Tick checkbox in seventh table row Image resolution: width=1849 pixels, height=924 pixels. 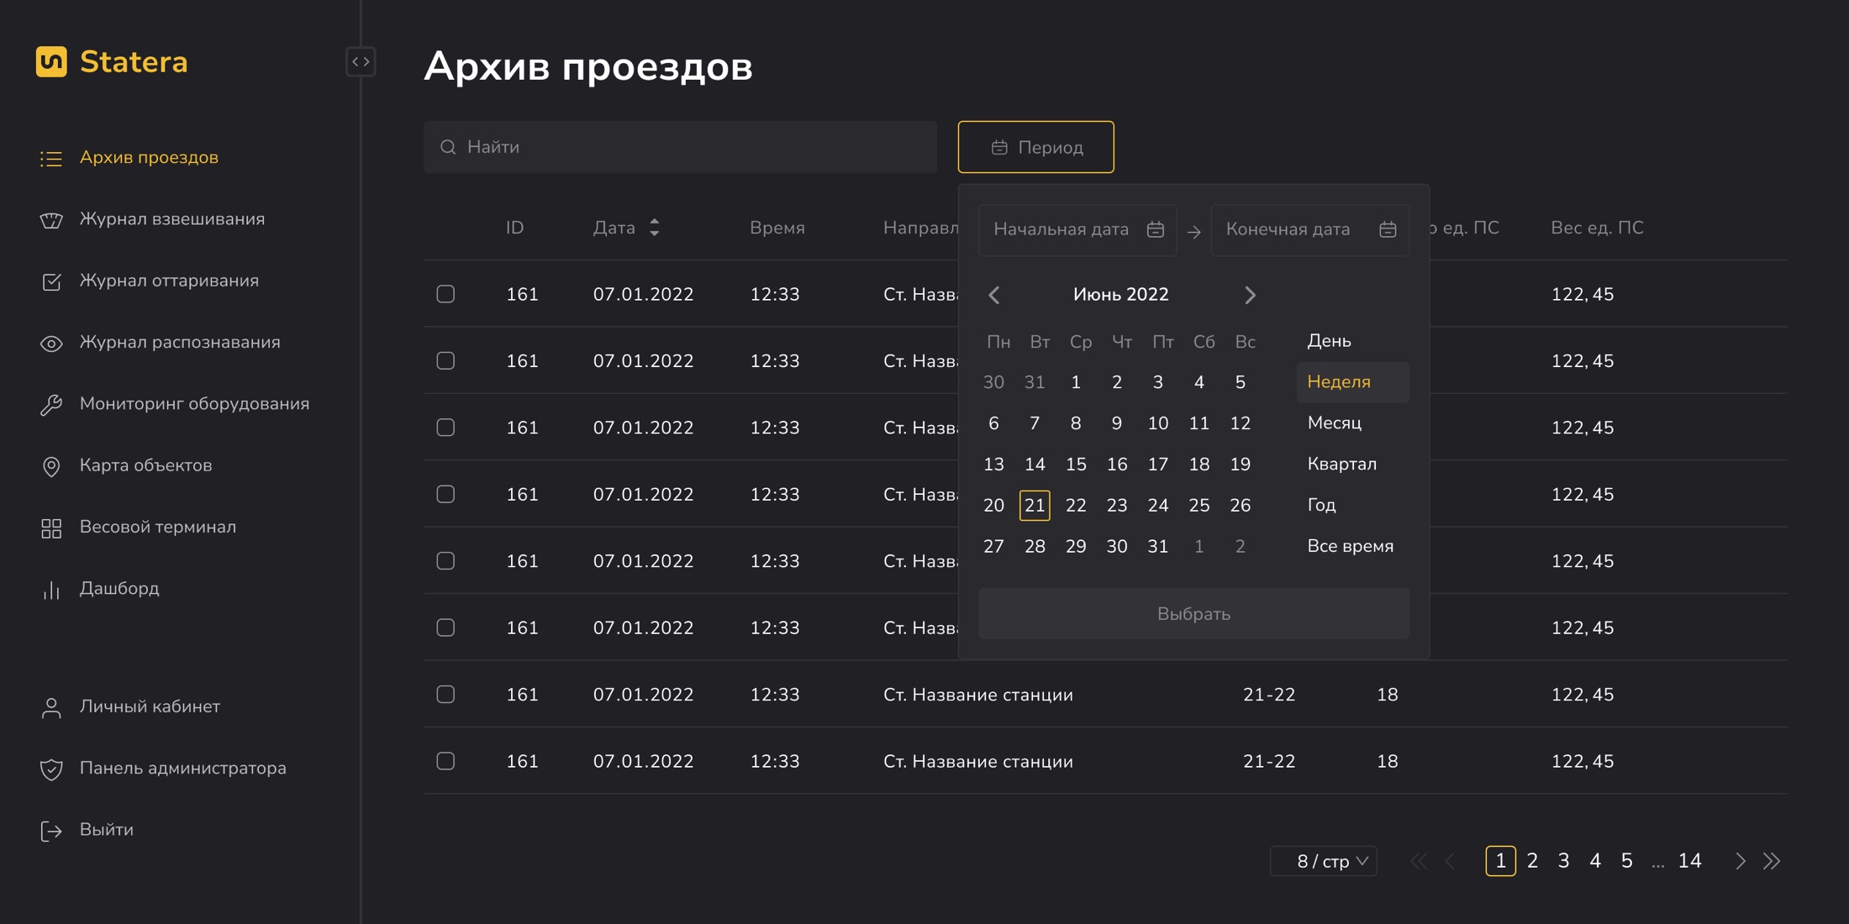[445, 694]
